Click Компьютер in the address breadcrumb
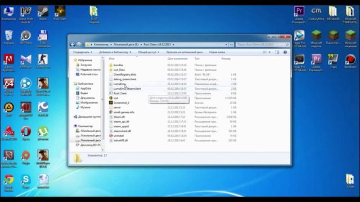This screenshot has height=202, width=360. (101, 44)
